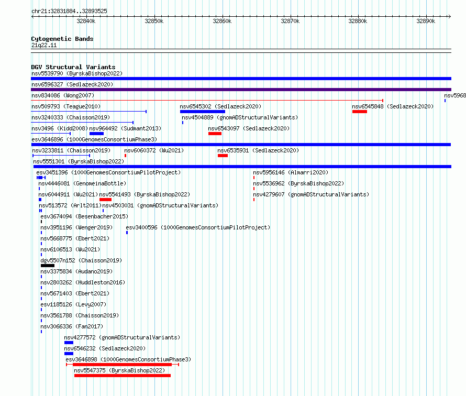Viewport: 466px width, 396px height.
Task: Click the ruler's left arrowhead
Action: click(33, 16)
